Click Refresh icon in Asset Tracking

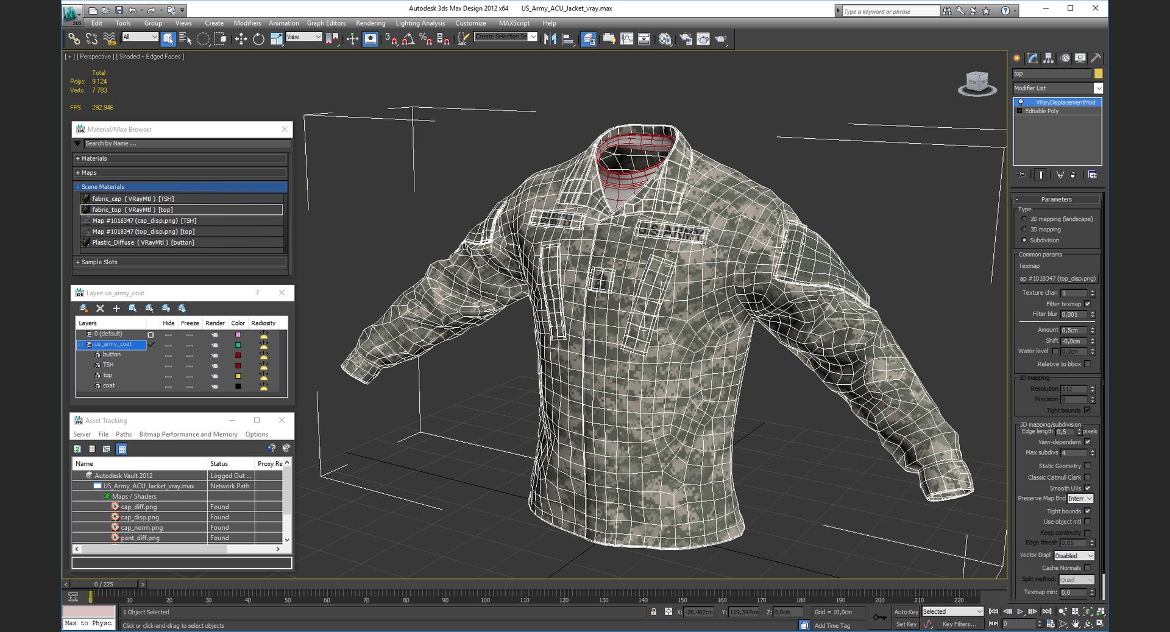pos(77,449)
